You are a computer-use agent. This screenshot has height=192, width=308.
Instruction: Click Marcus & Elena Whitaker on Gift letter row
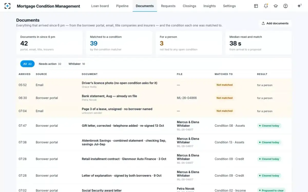pos(188,124)
